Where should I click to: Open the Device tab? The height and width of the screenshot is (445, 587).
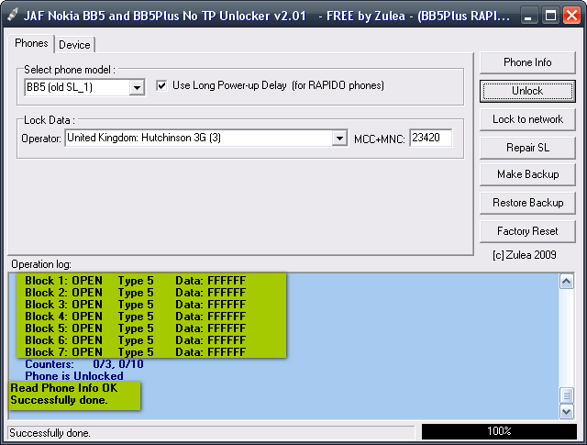[74, 45]
